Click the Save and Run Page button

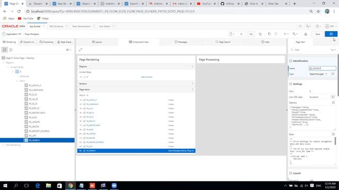[x=331, y=34]
